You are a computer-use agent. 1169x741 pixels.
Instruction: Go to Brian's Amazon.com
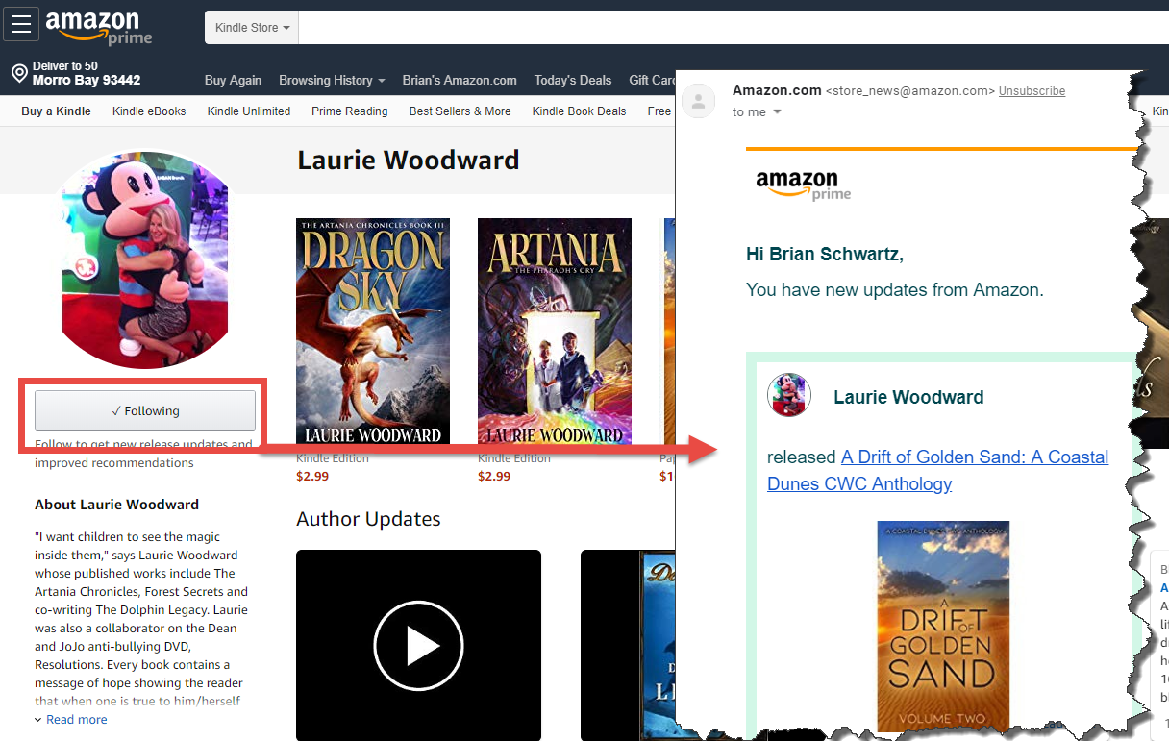460,81
